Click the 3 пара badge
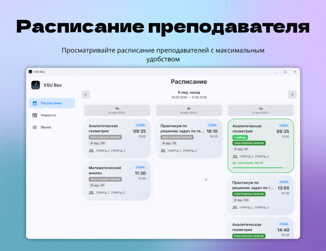Viewport: 326px width, 251px height. coord(140,167)
